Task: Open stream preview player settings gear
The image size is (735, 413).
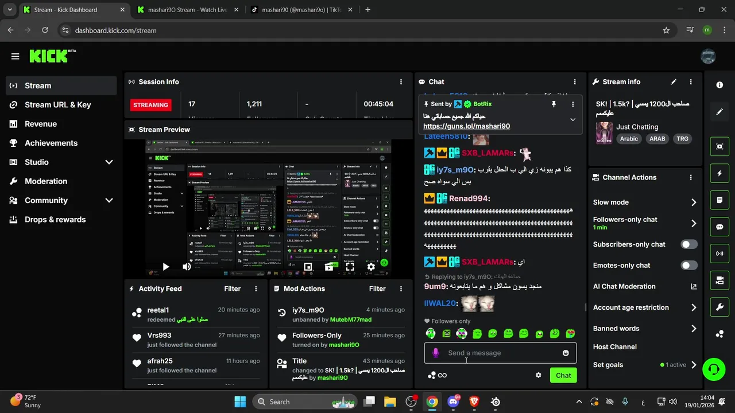Action: click(x=371, y=267)
